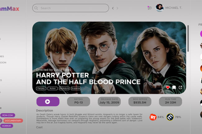Select the Fantasy genre tag
202x134 pixels.
point(41,88)
